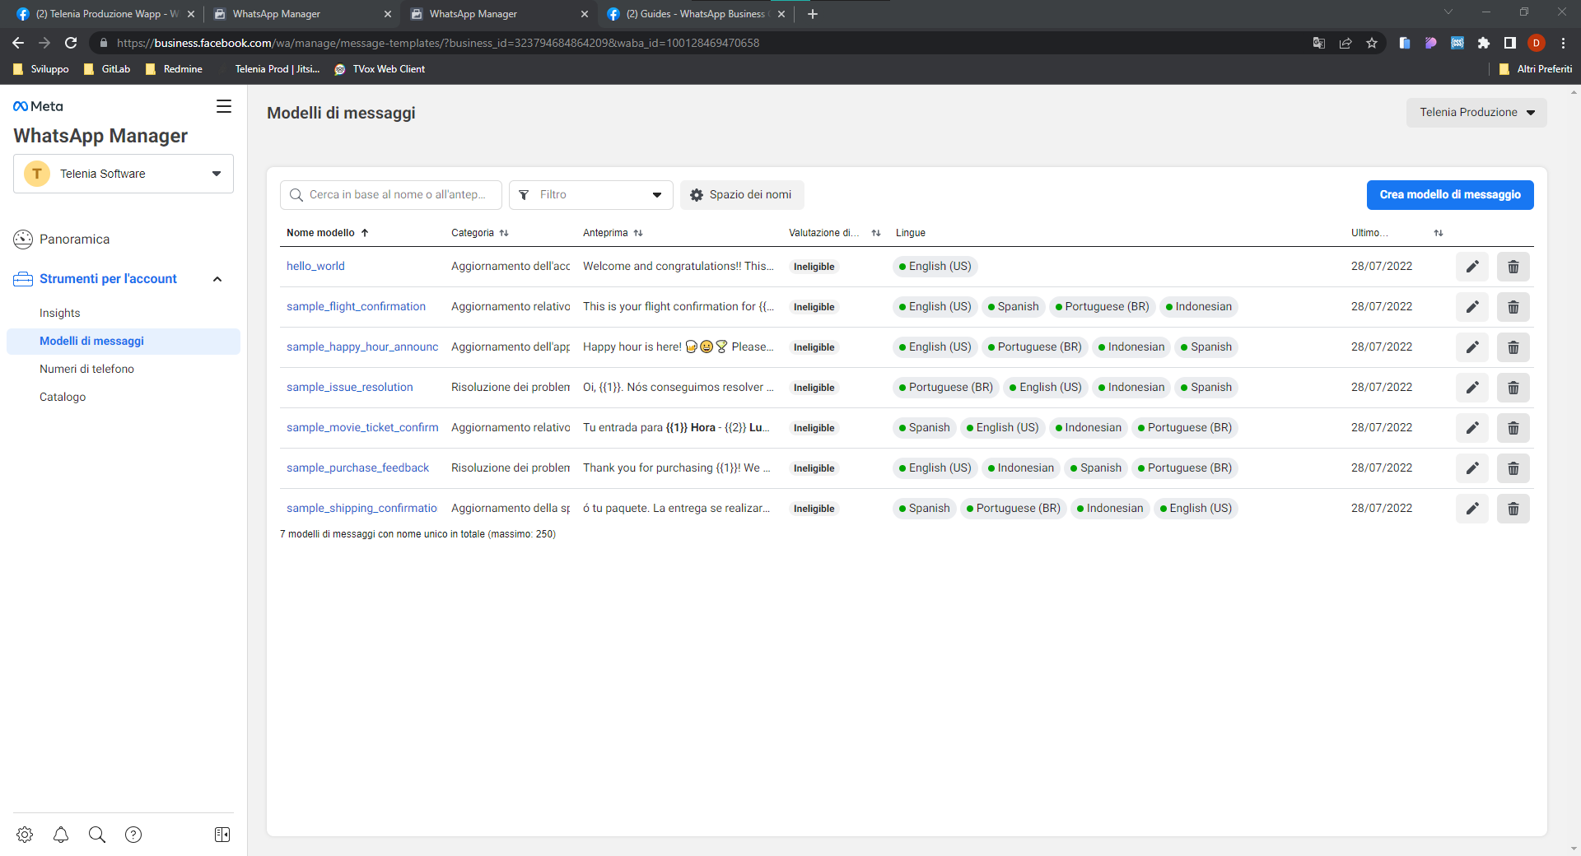The width and height of the screenshot is (1581, 856).
Task: Edit the sample_shipping_confirmation template
Action: pos(1472,509)
